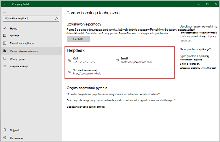Open Wyślij opinię in sidebar
Screen dimensions: 220x142
(31, 59)
